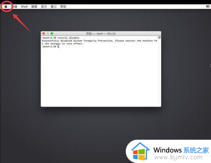Image resolution: width=211 pixels, height=163 pixels.
Task: Open the Apple menu
Action: click(x=6, y=6)
